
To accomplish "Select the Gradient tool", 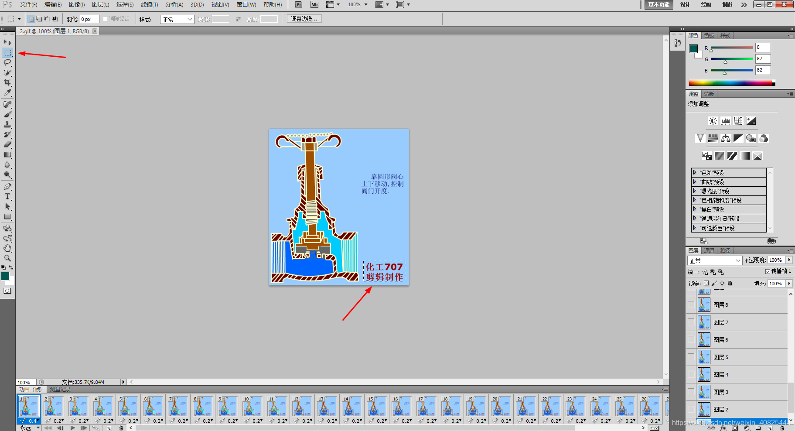I will pos(7,154).
